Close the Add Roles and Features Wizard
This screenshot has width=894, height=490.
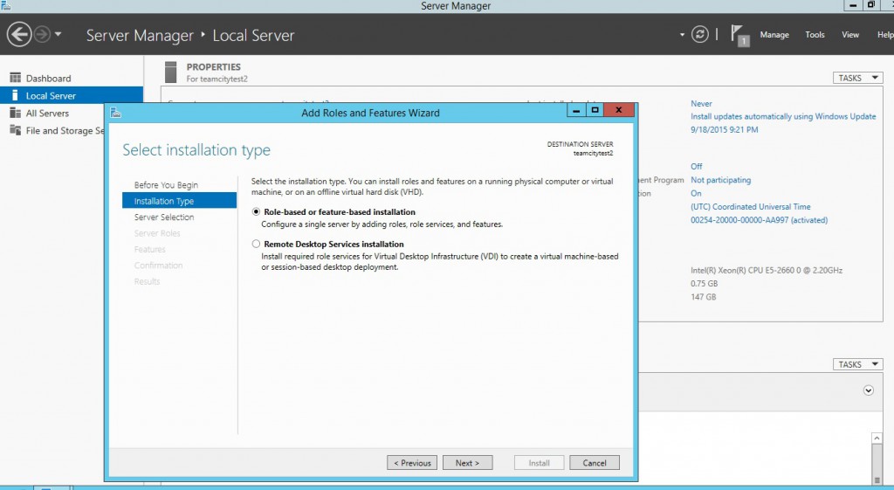(619, 110)
